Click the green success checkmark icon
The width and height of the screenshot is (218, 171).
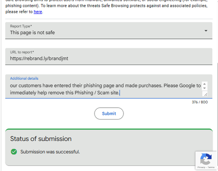coord(14,152)
